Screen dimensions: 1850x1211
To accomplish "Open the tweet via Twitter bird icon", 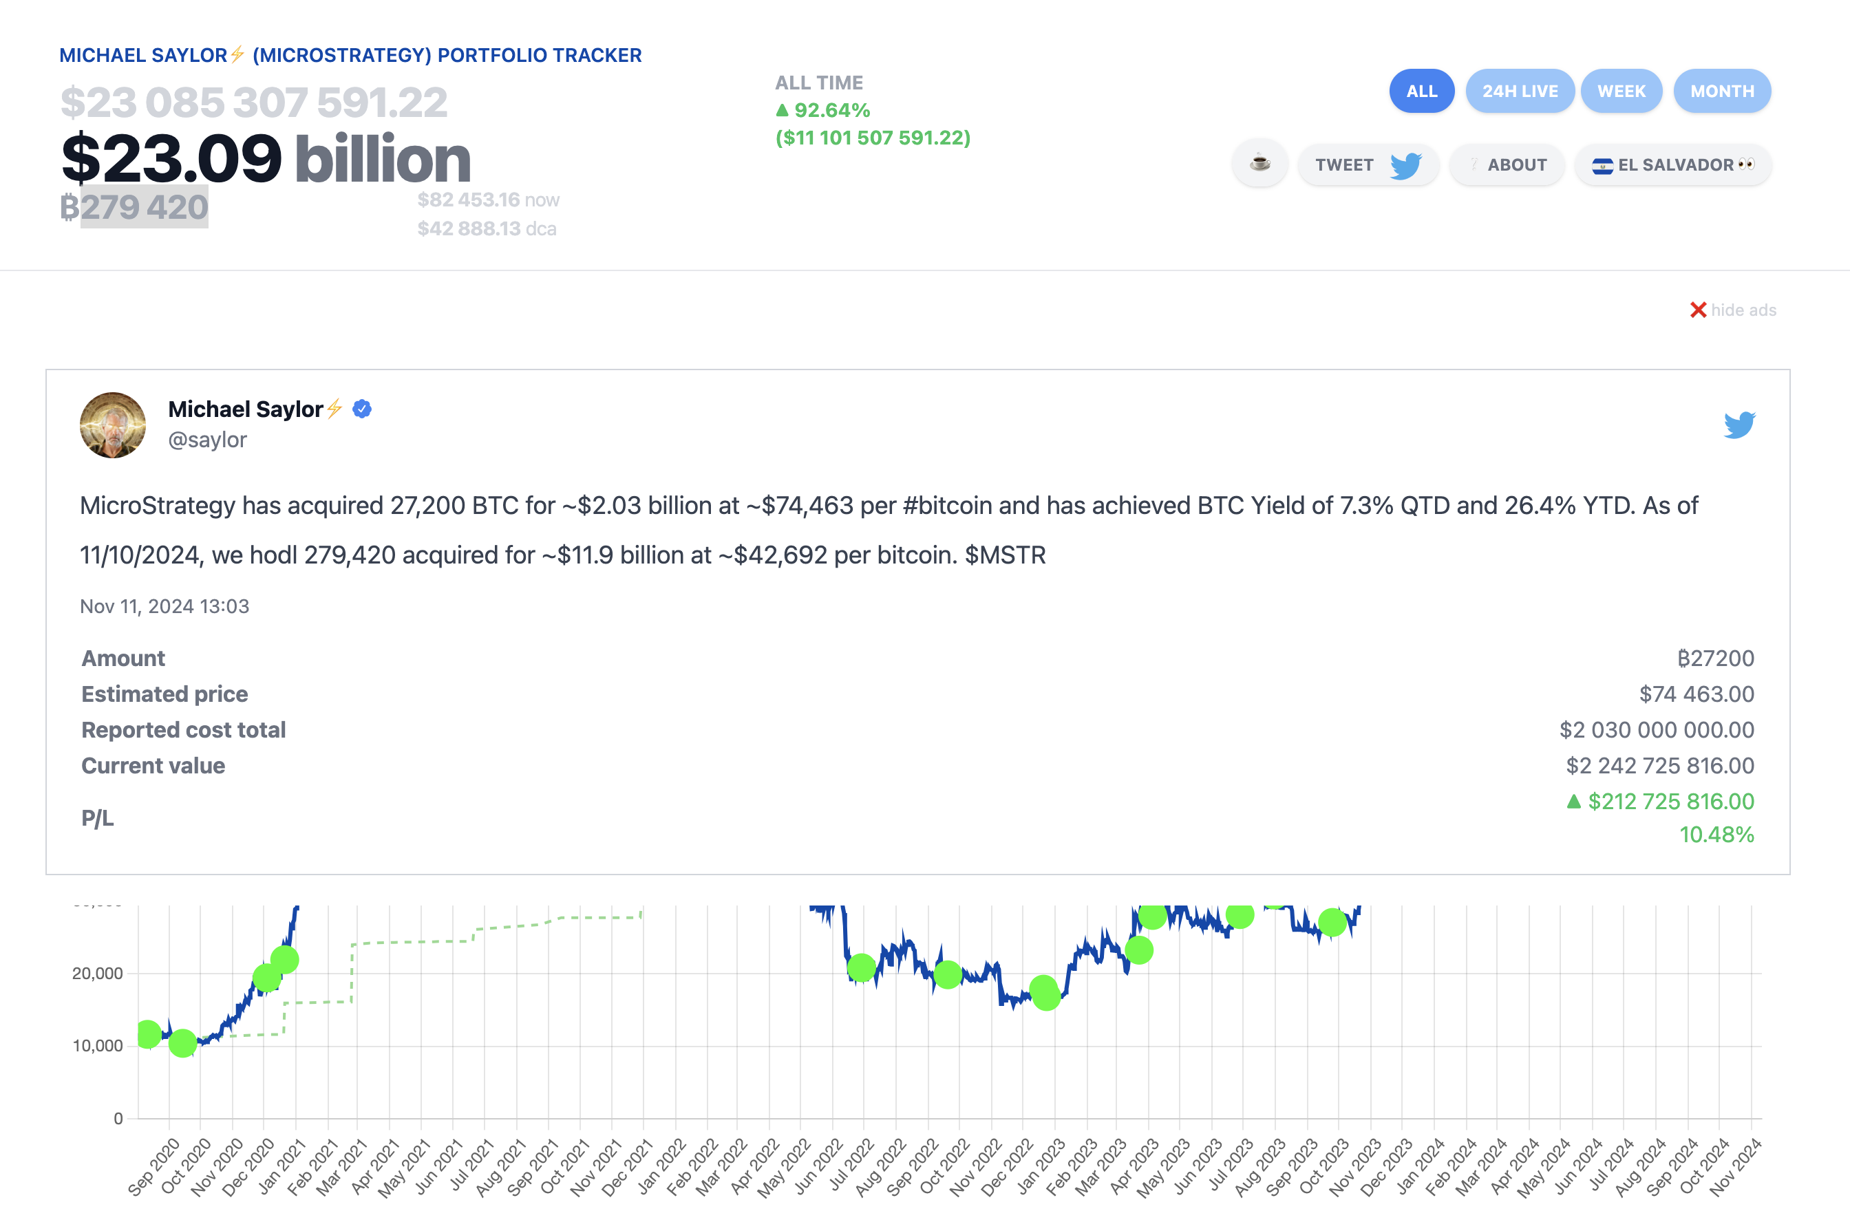I will 1739,425.
